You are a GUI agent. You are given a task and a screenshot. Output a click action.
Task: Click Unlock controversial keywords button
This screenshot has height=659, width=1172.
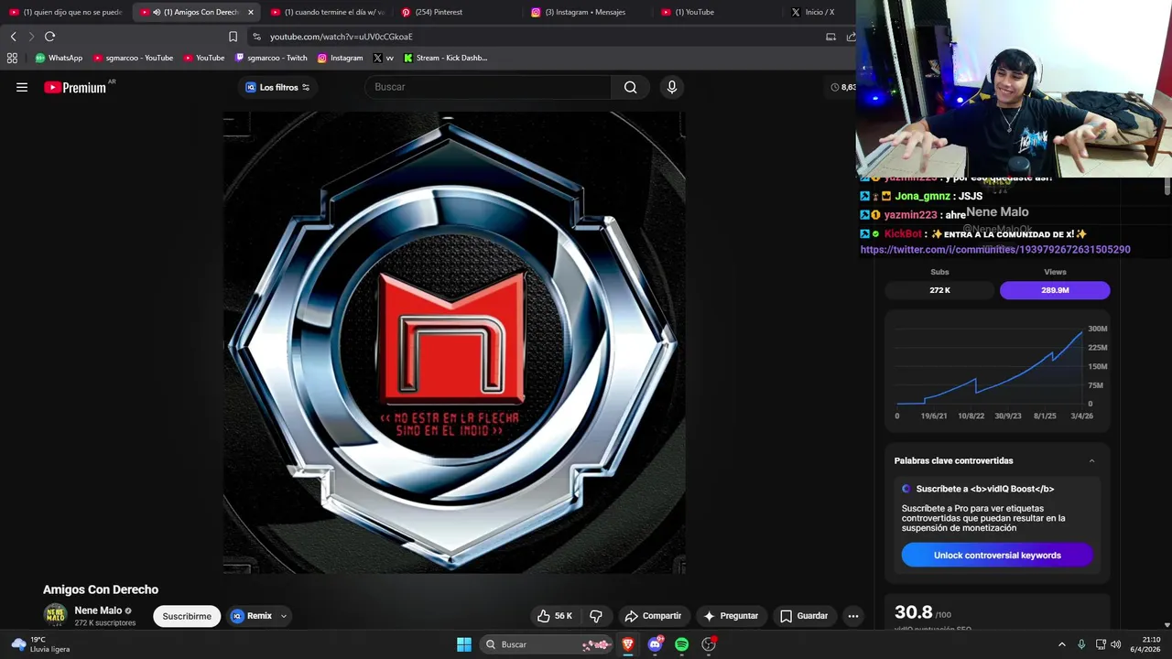(997, 556)
